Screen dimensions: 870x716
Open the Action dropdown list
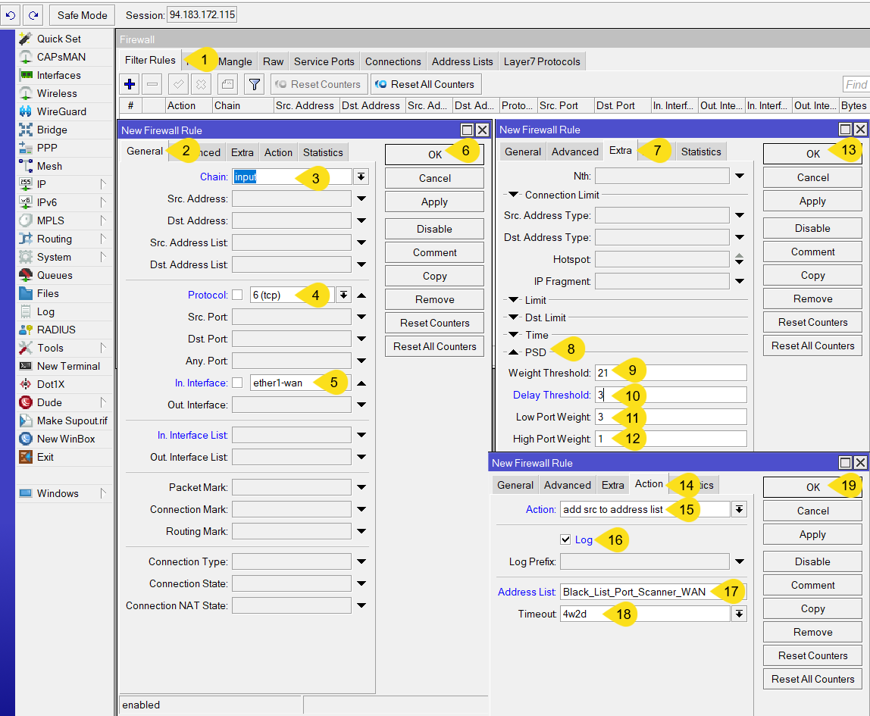click(x=739, y=509)
